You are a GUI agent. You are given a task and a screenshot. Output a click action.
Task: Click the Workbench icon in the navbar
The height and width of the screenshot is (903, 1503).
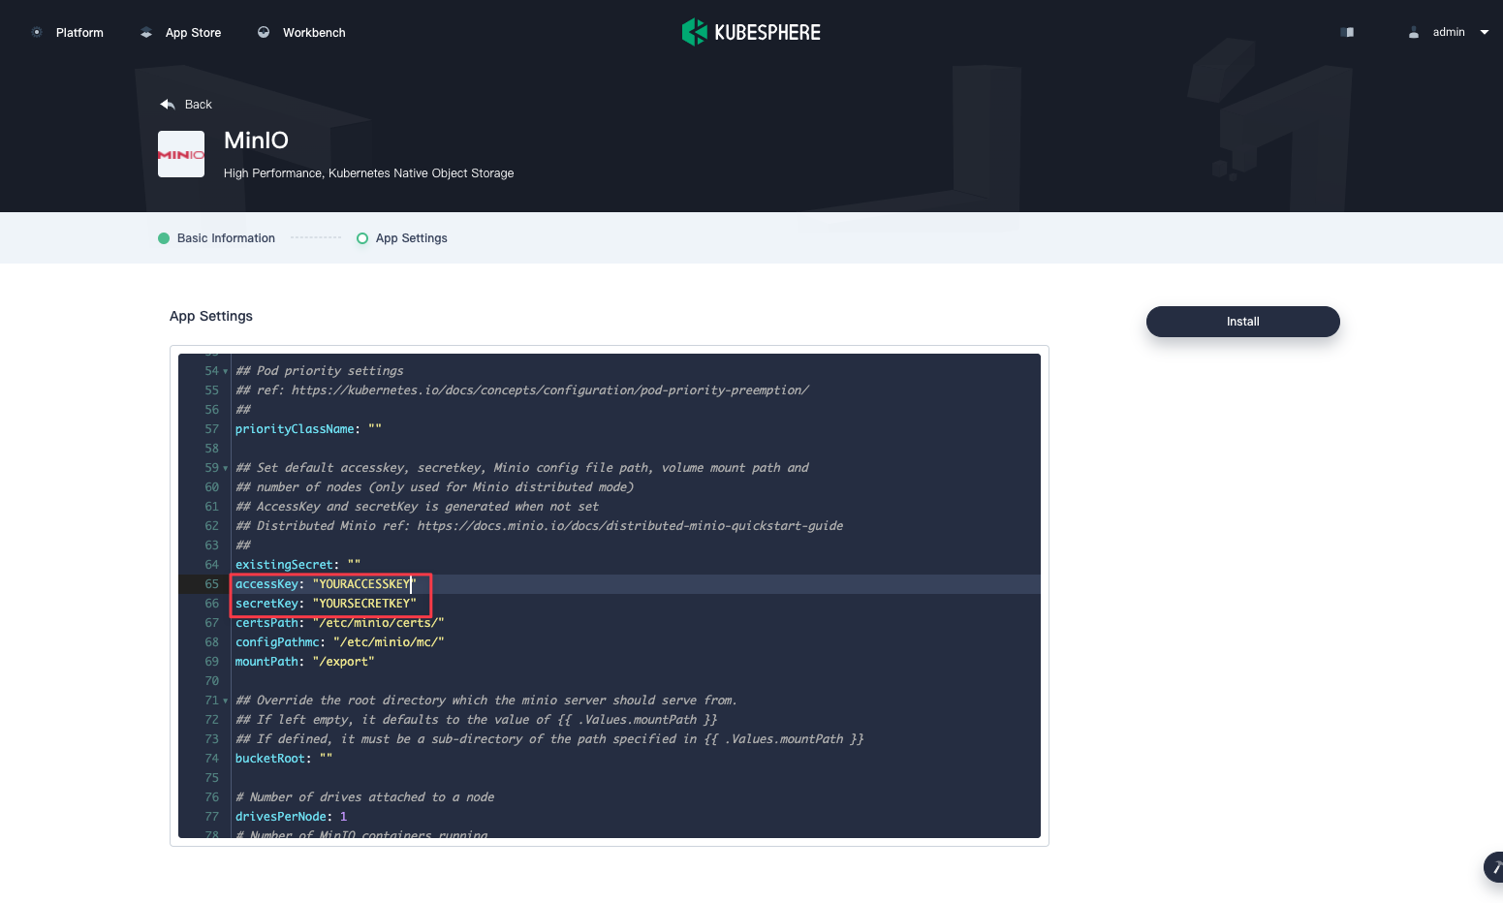(x=262, y=32)
